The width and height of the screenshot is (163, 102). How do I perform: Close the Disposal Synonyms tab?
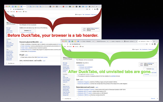click(x=107, y=41)
